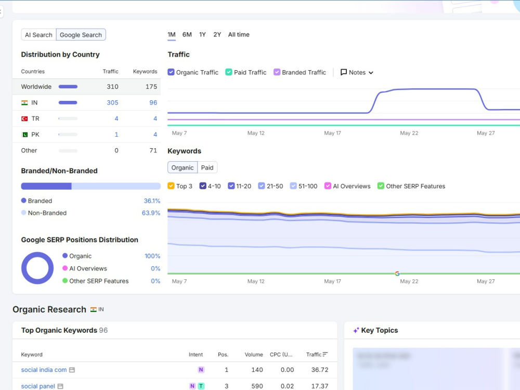Open IN traffic value 305
The height and width of the screenshot is (390, 520).
coord(112,103)
